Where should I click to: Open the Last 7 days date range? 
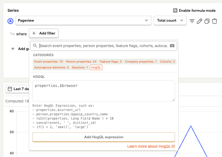(17, 89)
